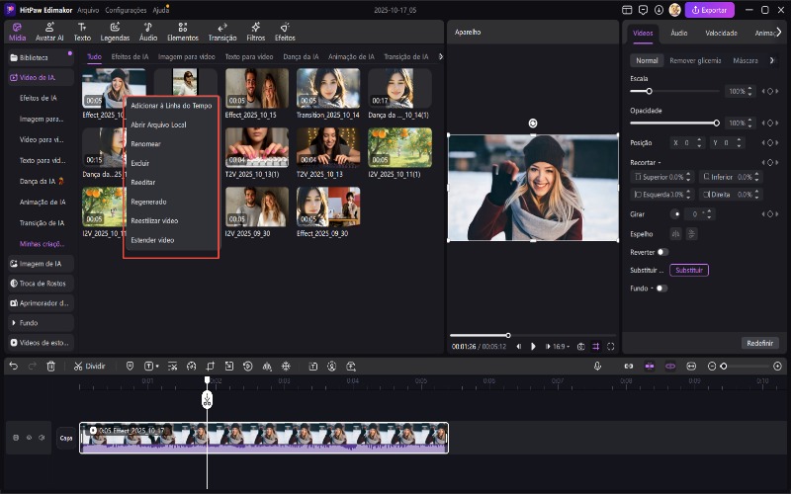Image resolution: width=791 pixels, height=494 pixels.
Task: Toggle the magnetic link icon in timeline toolbar
Action: 629,367
